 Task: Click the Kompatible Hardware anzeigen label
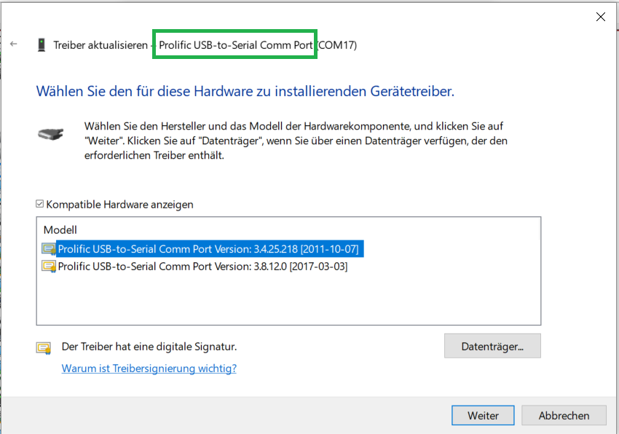click(119, 205)
